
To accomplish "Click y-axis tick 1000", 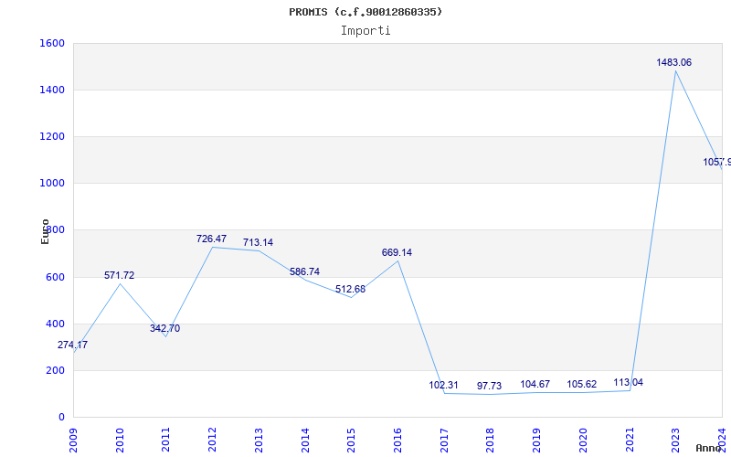I will point(52,184).
